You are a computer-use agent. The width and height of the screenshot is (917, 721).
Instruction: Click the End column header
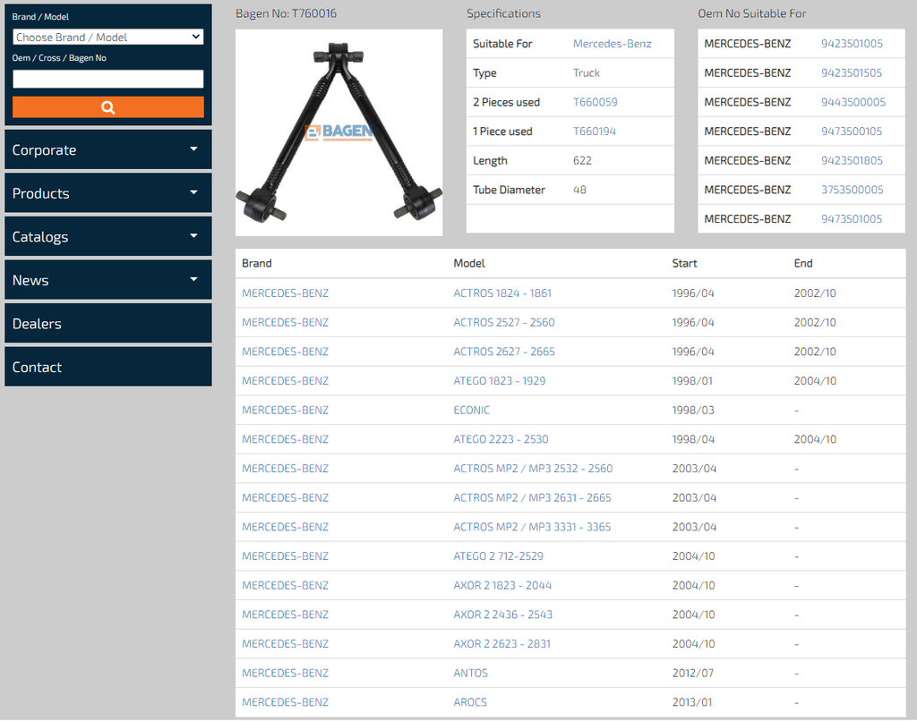pos(803,264)
